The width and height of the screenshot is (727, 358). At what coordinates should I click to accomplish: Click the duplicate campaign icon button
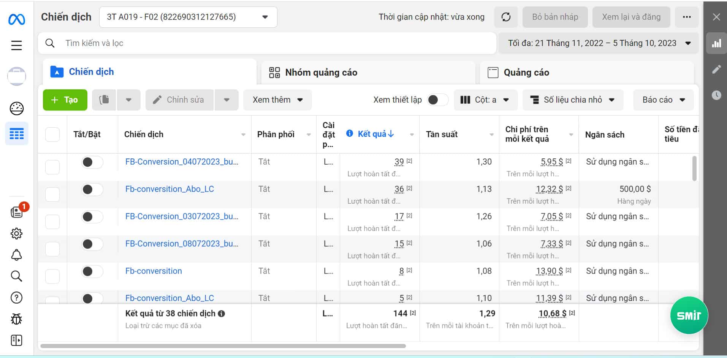(104, 100)
